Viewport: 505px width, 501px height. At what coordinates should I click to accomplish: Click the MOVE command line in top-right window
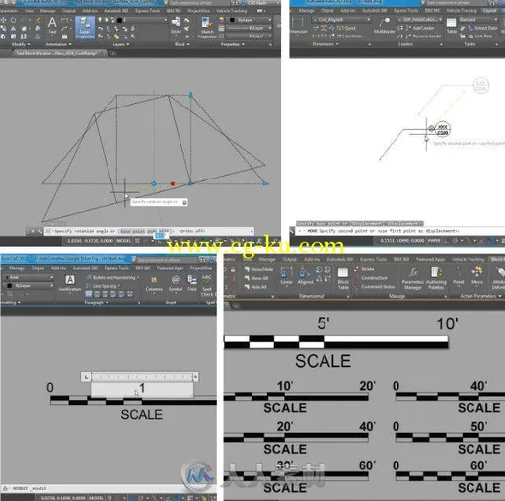tap(400, 231)
